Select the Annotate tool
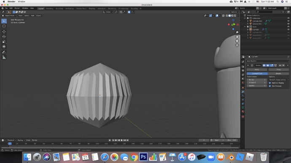The height and width of the screenshot is (163, 291). coord(4,52)
